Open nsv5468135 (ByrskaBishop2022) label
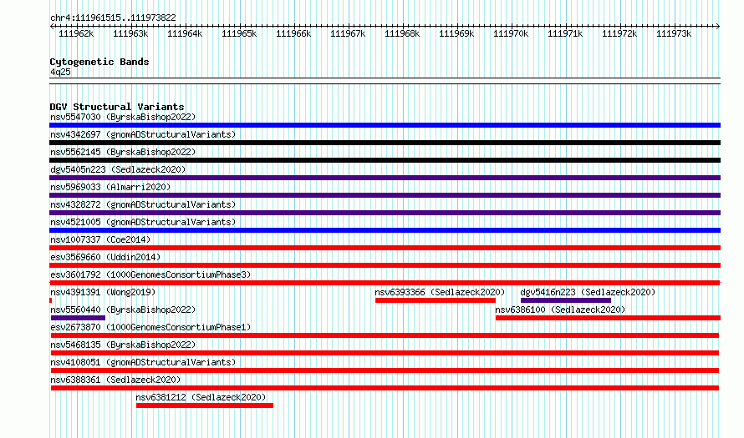744x438 pixels. pyautogui.click(x=123, y=345)
